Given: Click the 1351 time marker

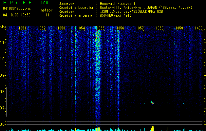Looking at the screenshot, I should (x=22, y=28).
